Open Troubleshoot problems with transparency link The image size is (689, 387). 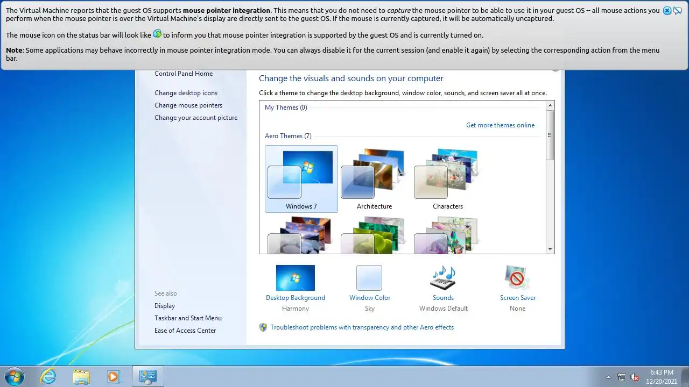point(362,327)
